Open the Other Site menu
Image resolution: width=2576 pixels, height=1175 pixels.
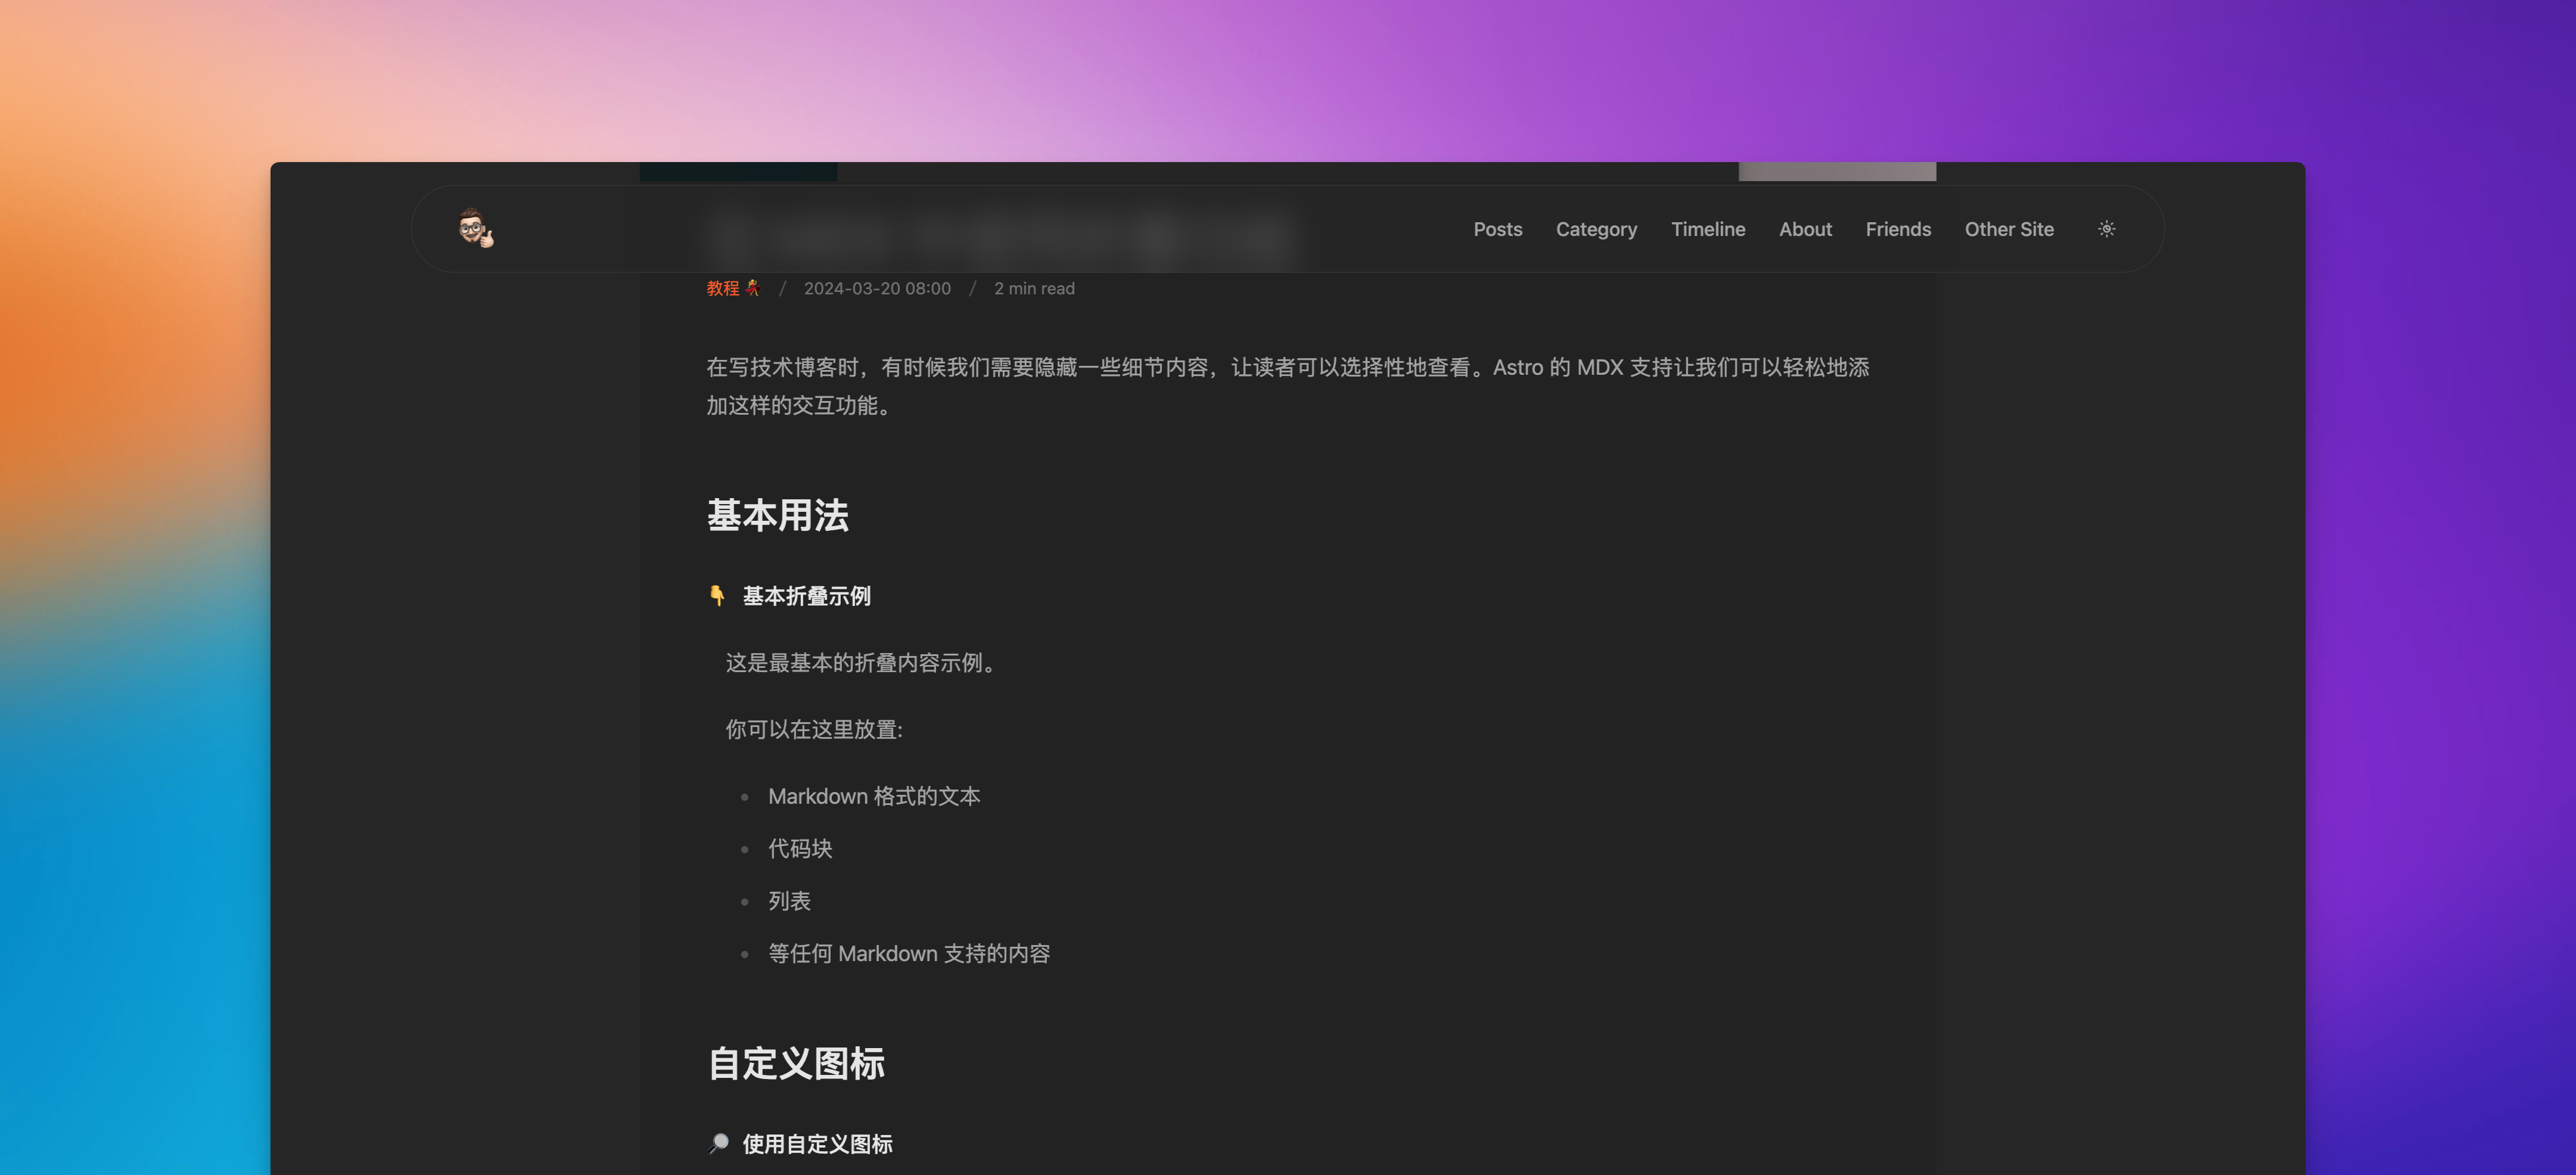click(x=2009, y=229)
